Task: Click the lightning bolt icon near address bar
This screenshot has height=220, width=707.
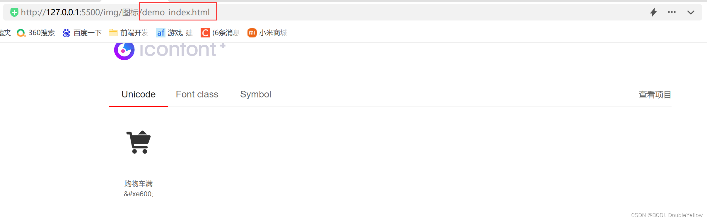Action: tap(654, 12)
